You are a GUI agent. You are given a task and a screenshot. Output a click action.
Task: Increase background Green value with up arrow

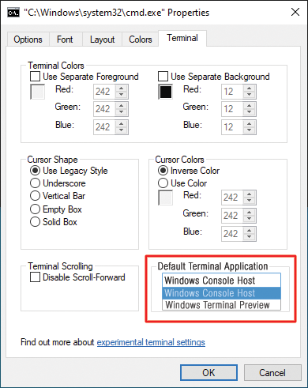coord(249,106)
